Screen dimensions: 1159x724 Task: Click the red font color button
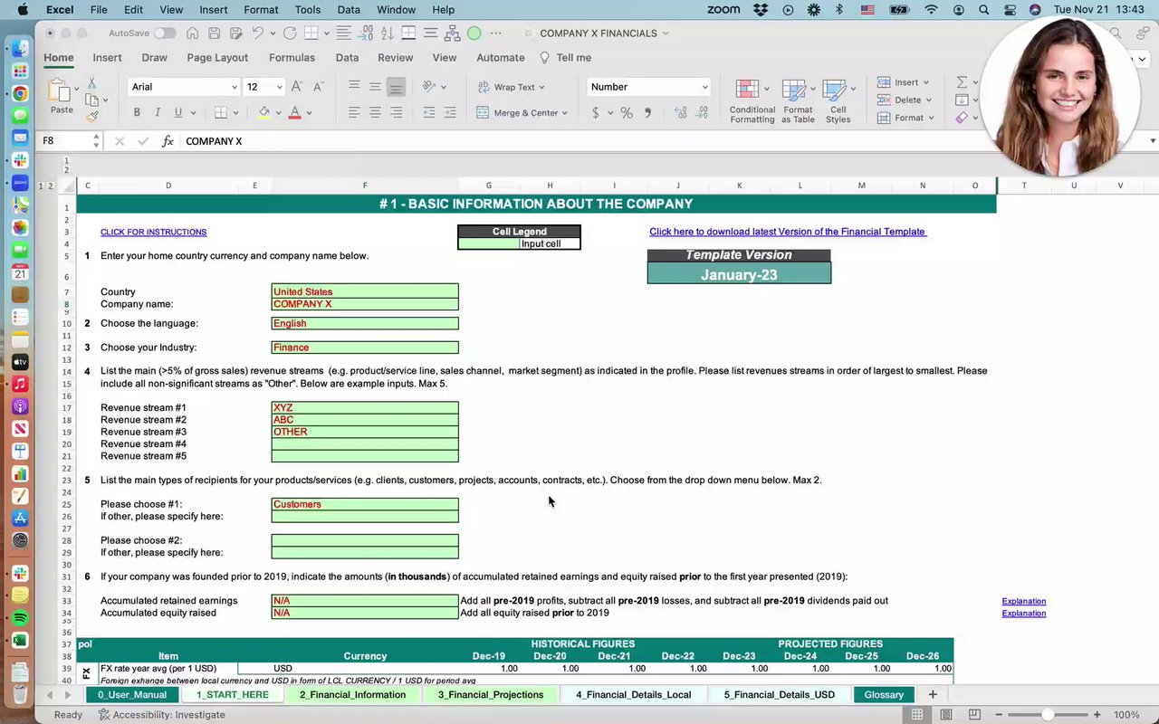pyautogui.click(x=294, y=113)
